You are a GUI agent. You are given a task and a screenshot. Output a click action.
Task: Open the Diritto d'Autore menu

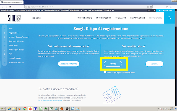coord(85,18)
